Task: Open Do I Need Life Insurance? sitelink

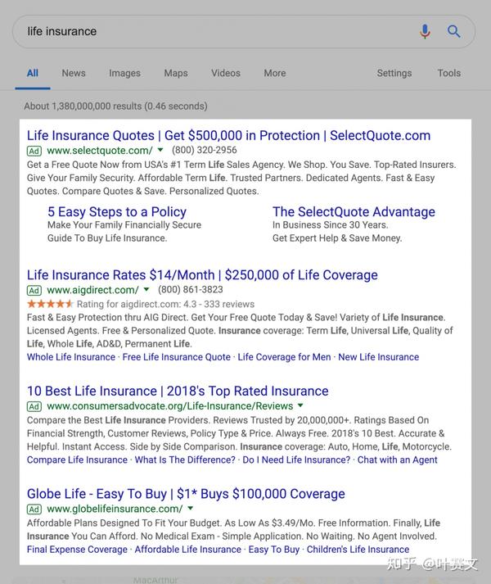Action: coord(296,460)
